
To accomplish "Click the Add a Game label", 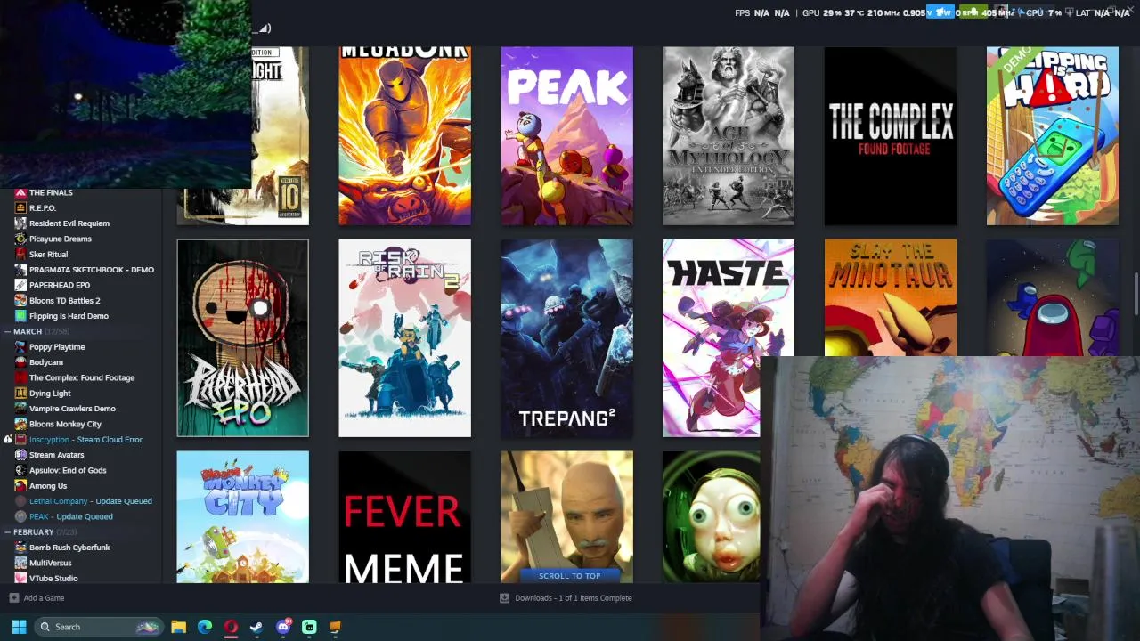I will pos(44,598).
